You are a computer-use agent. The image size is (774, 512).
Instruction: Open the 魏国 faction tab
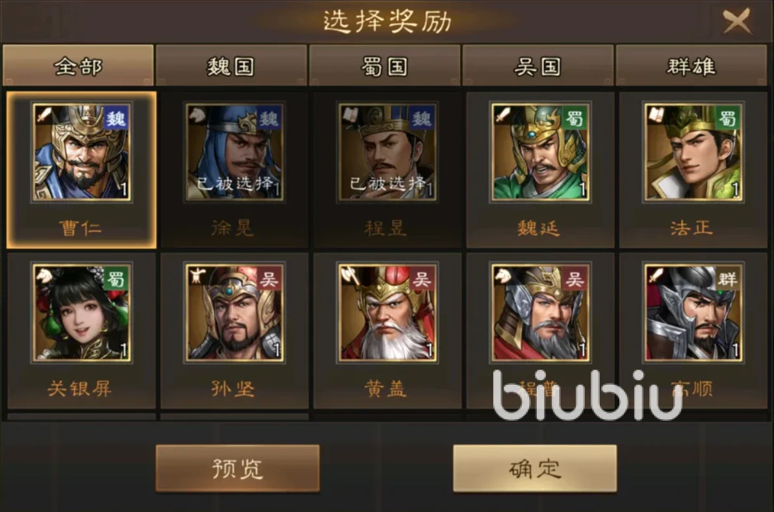coord(231,66)
